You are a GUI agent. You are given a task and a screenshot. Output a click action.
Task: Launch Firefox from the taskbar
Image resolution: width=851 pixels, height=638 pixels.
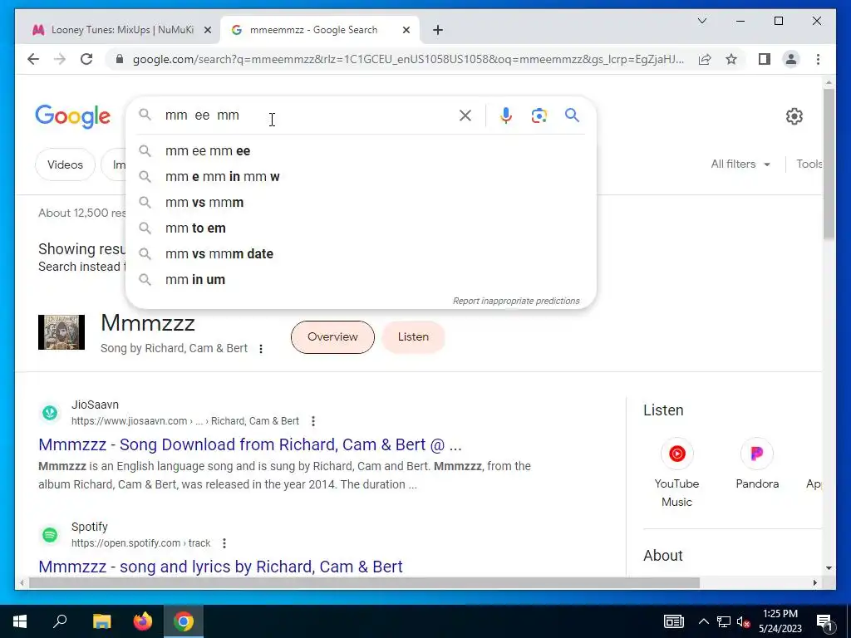coord(143,621)
